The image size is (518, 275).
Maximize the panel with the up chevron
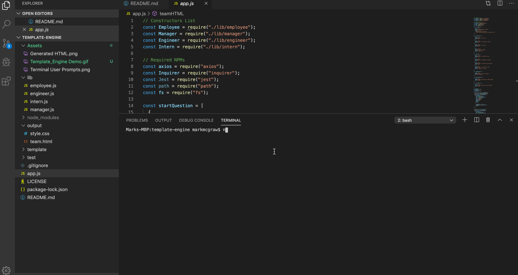point(500,120)
